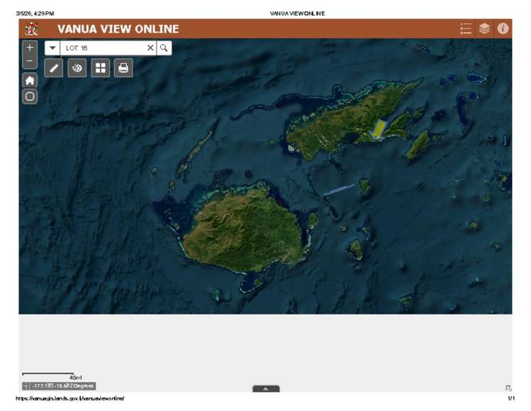The image size is (531, 411).
Task: Click the 40mi scale bar label
Action: pos(76,378)
